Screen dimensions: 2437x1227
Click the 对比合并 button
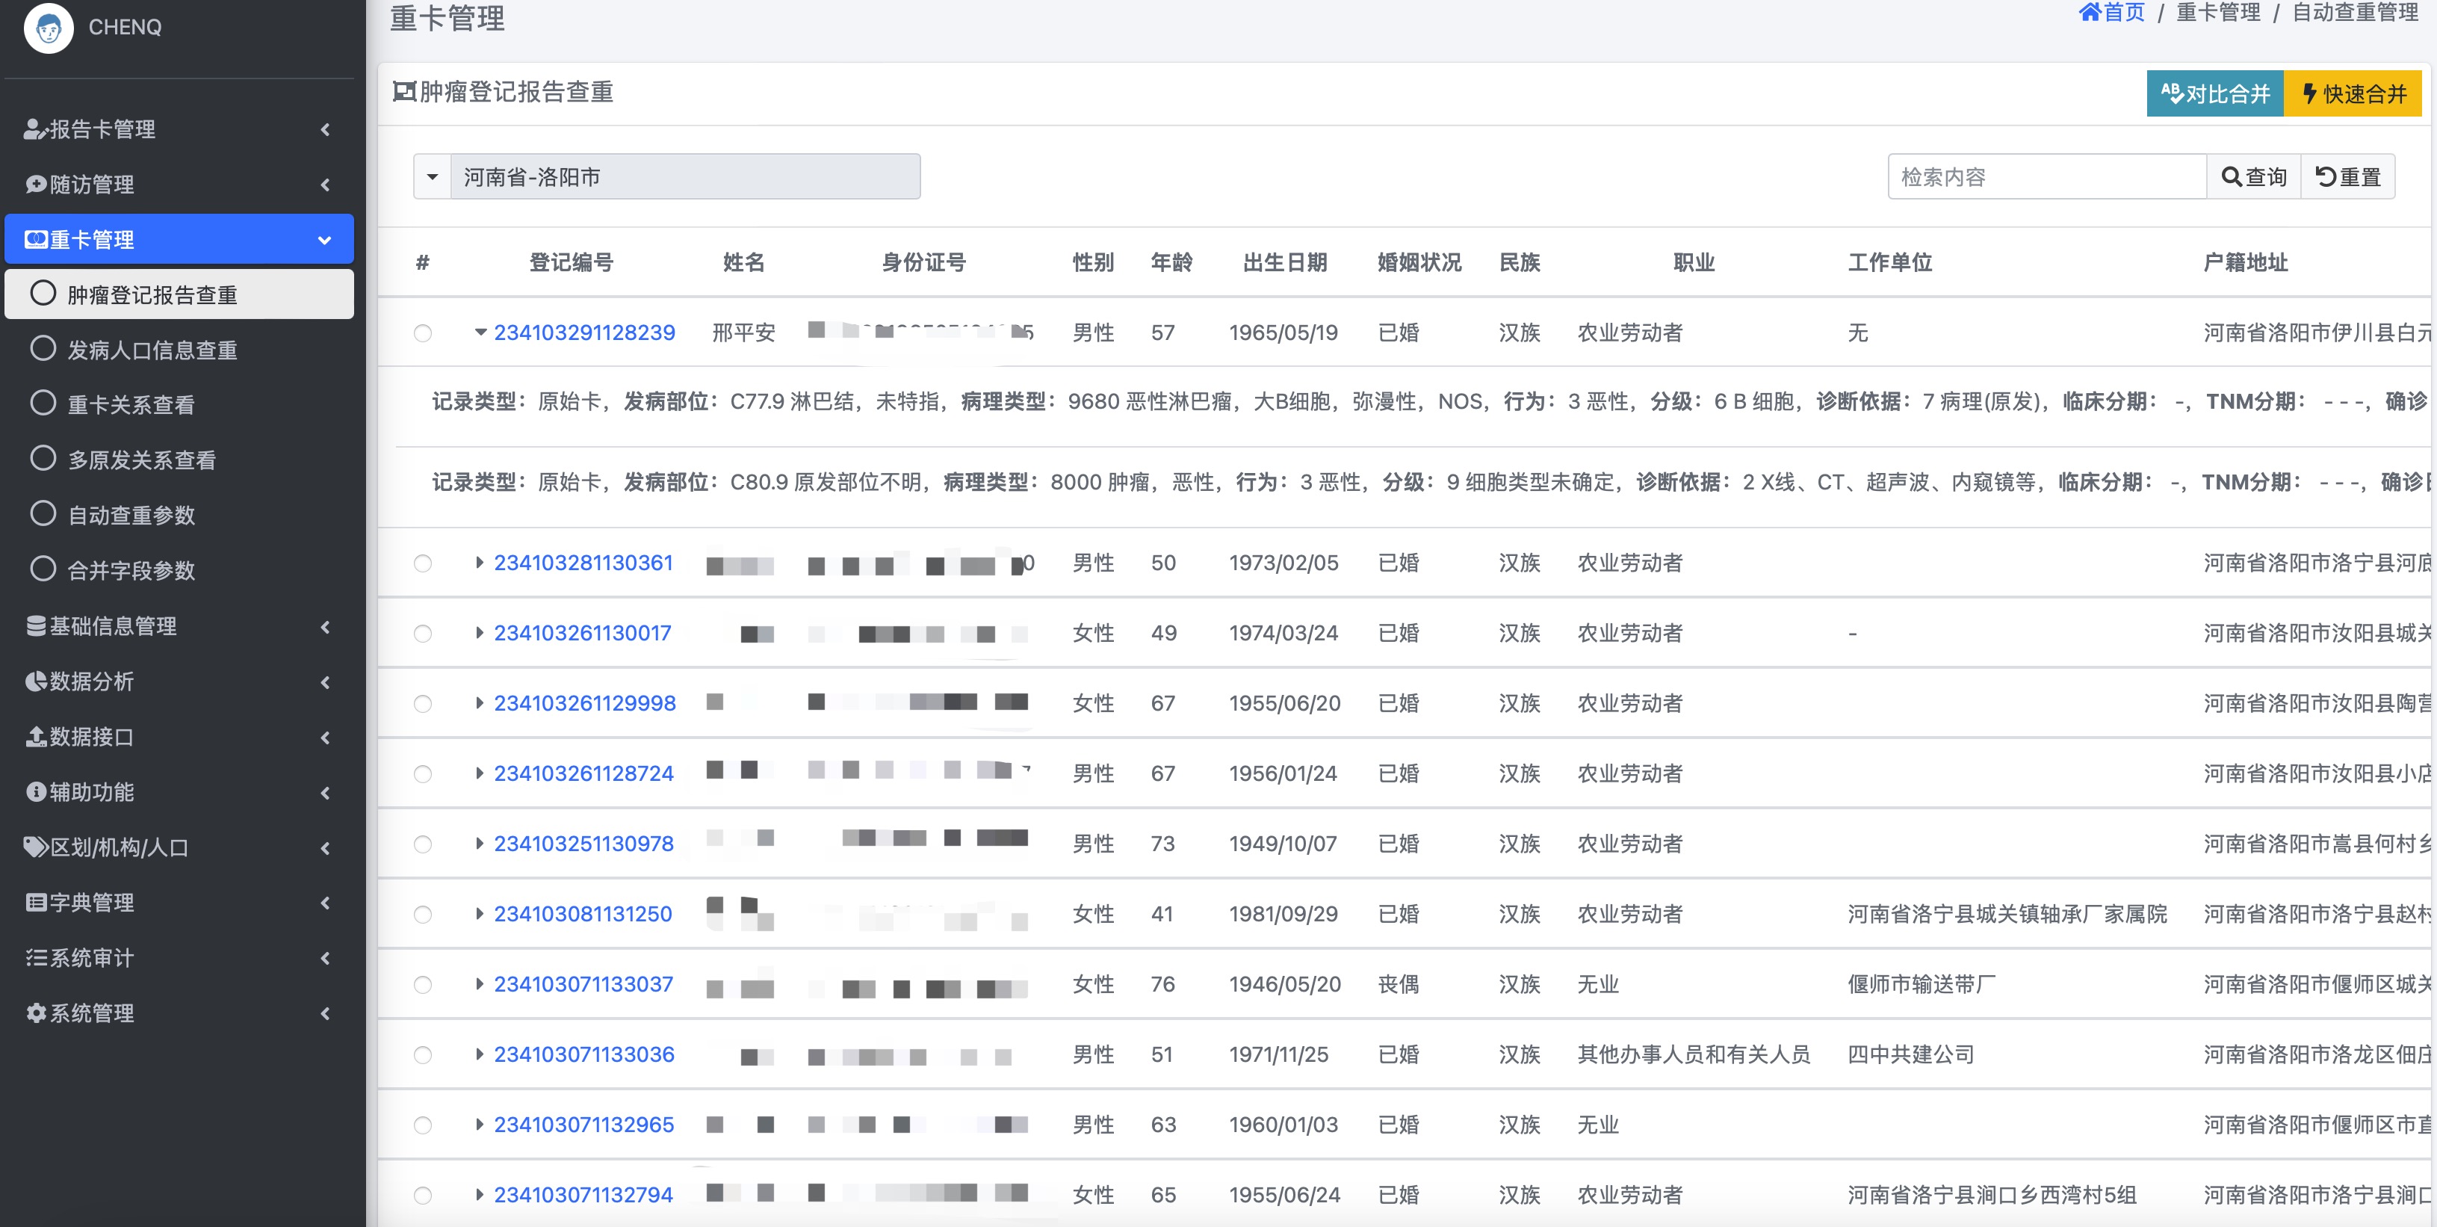tap(2214, 93)
